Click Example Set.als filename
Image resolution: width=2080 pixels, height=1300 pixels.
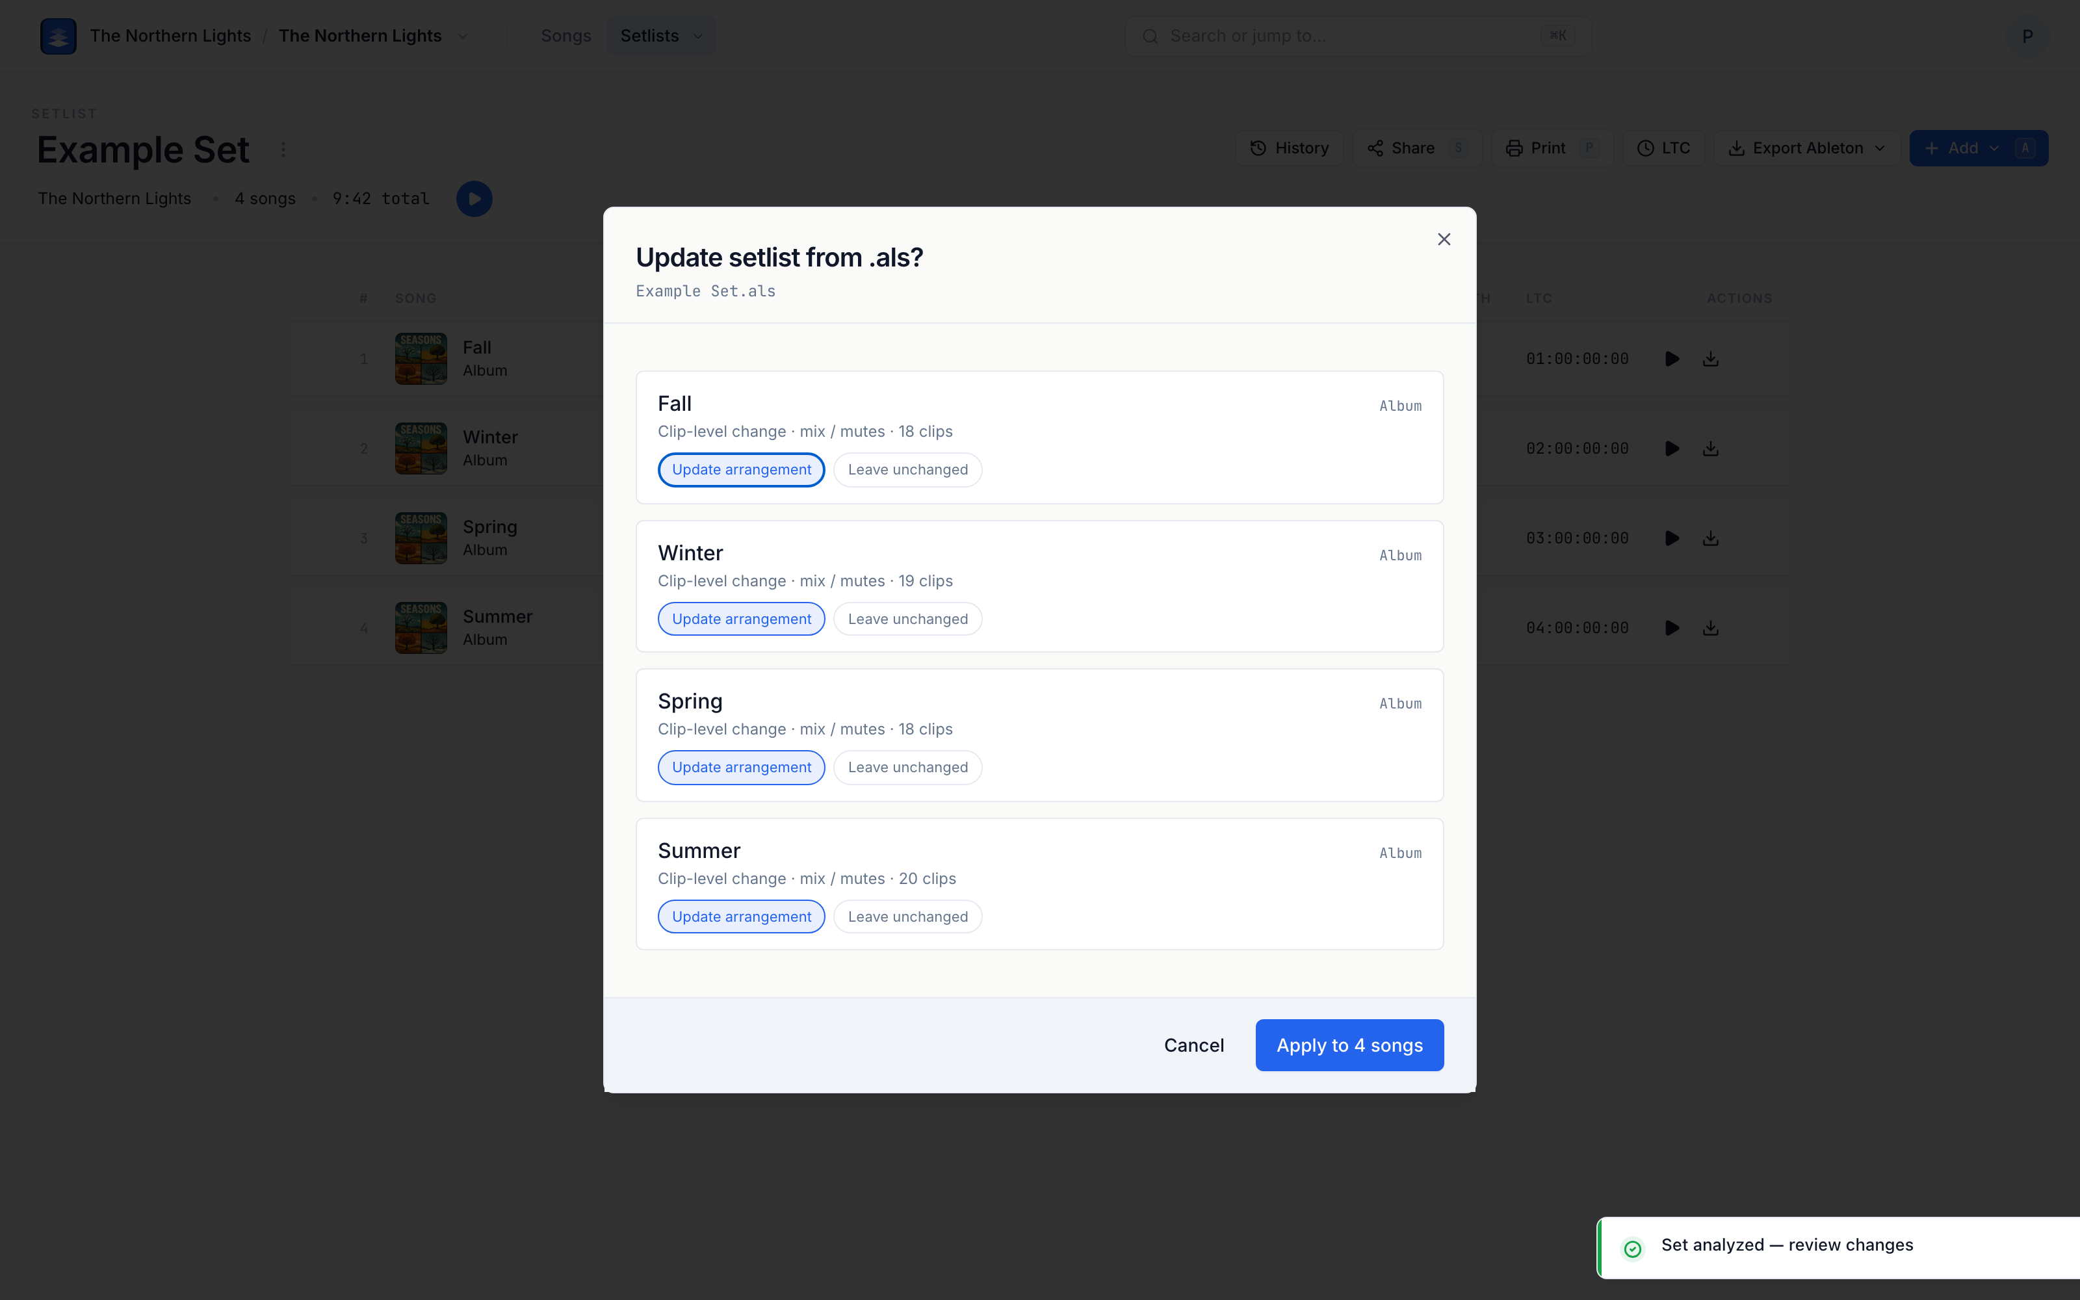point(706,291)
